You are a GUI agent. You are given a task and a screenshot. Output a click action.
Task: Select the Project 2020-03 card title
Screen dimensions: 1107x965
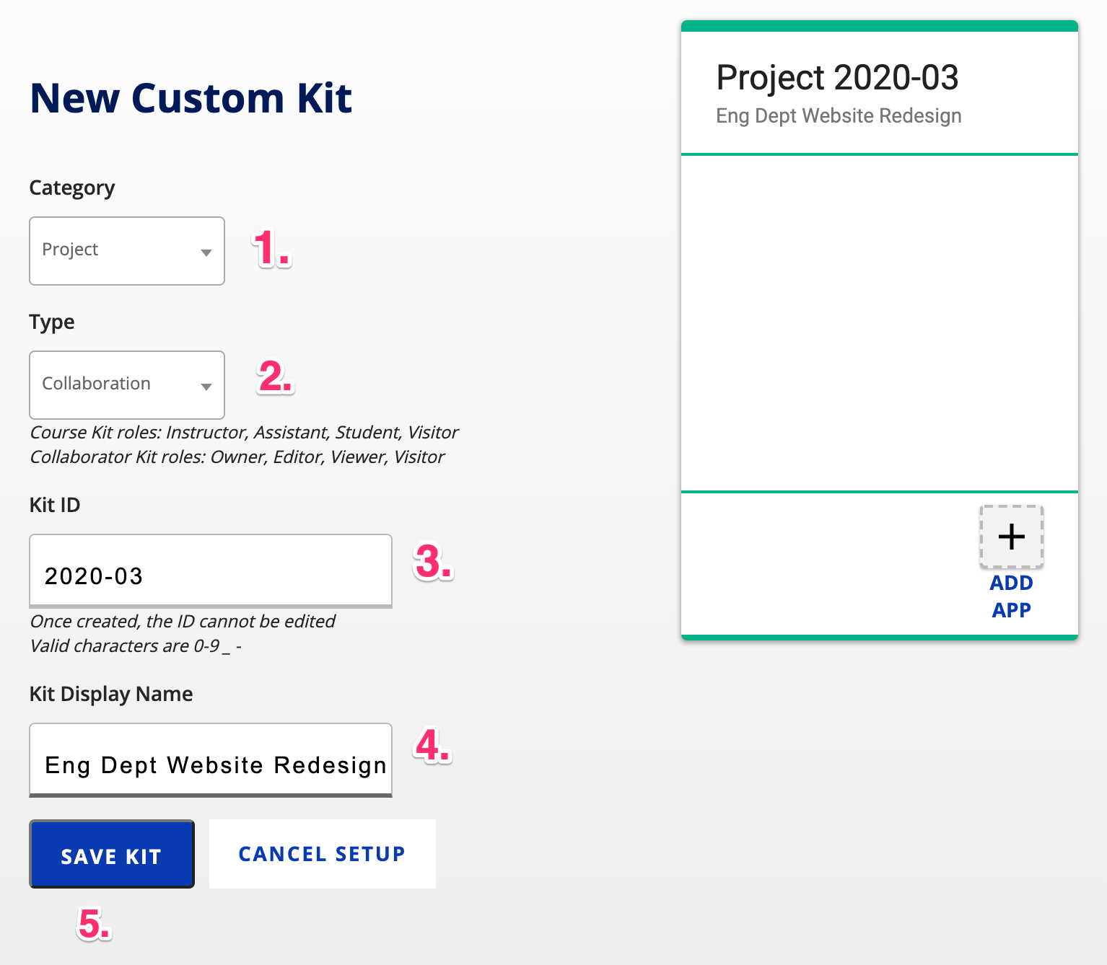click(x=837, y=78)
